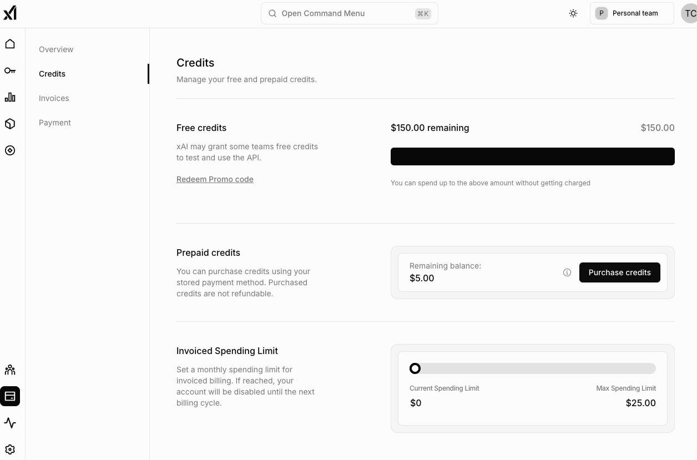Click the $150.00 total on the right

click(658, 128)
